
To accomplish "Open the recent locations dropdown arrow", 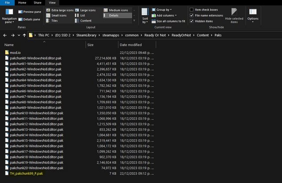I will pos(19,35).
